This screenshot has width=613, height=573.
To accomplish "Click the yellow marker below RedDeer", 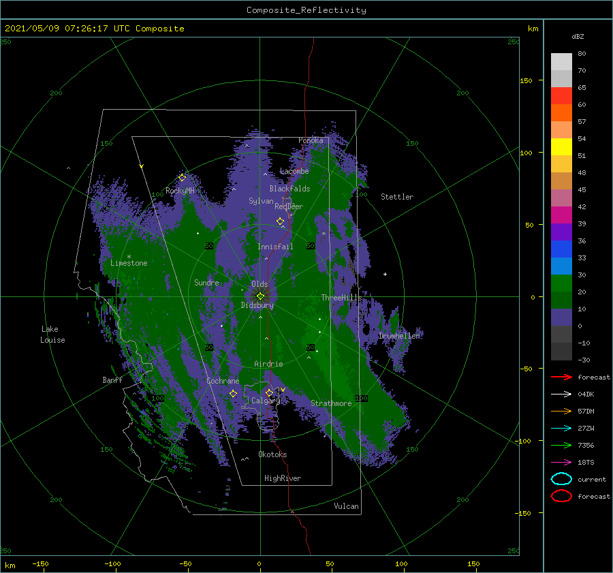I will [281, 221].
